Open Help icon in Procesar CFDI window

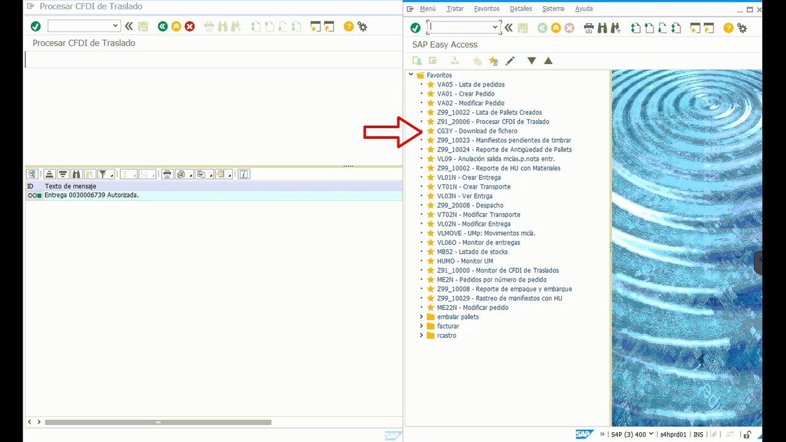click(349, 26)
